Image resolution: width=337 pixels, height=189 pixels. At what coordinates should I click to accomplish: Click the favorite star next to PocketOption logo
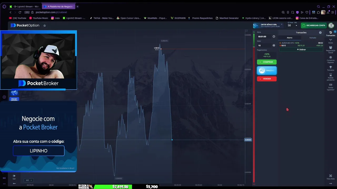point(44,25)
